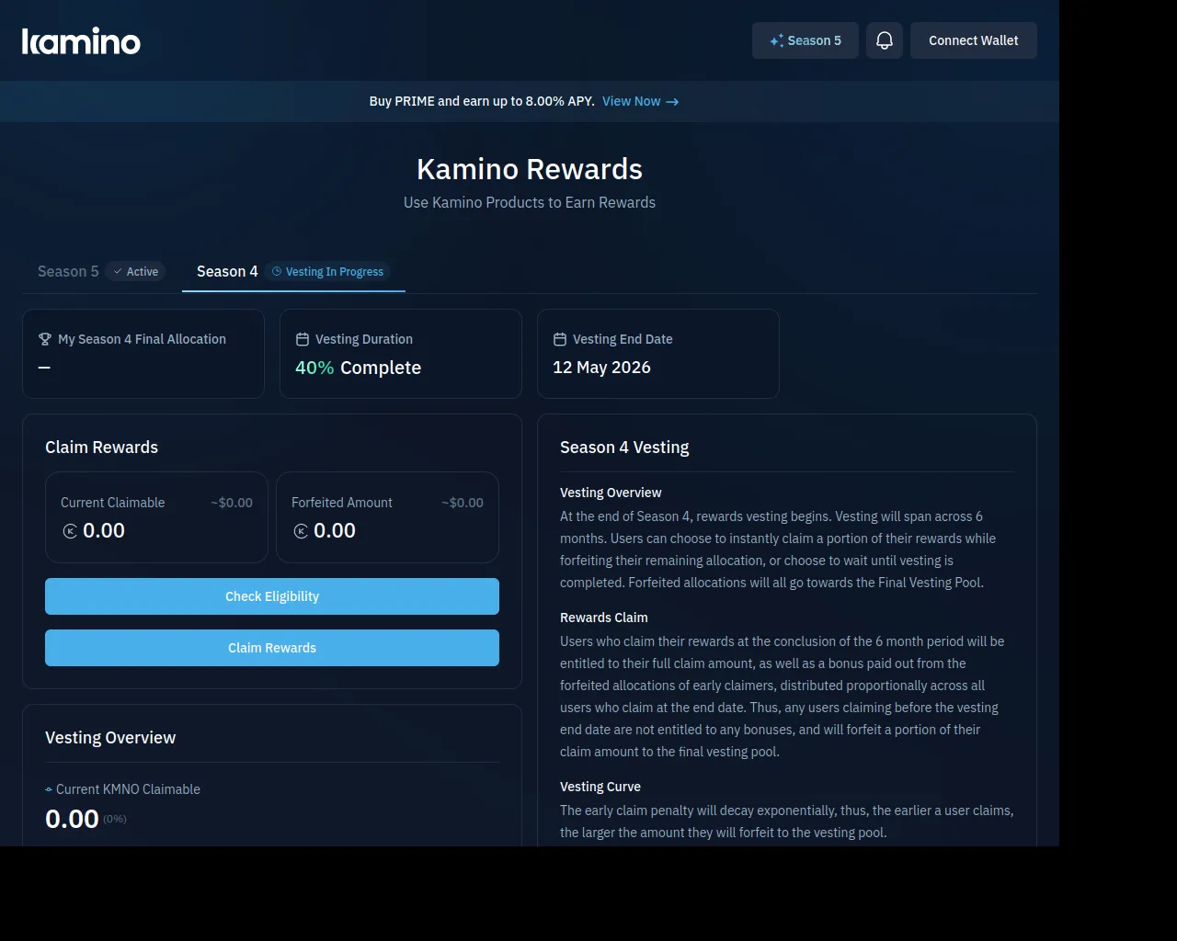Click calendar icon next to Vesting Duration
The height and width of the screenshot is (941, 1177).
click(x=303, y=339)
